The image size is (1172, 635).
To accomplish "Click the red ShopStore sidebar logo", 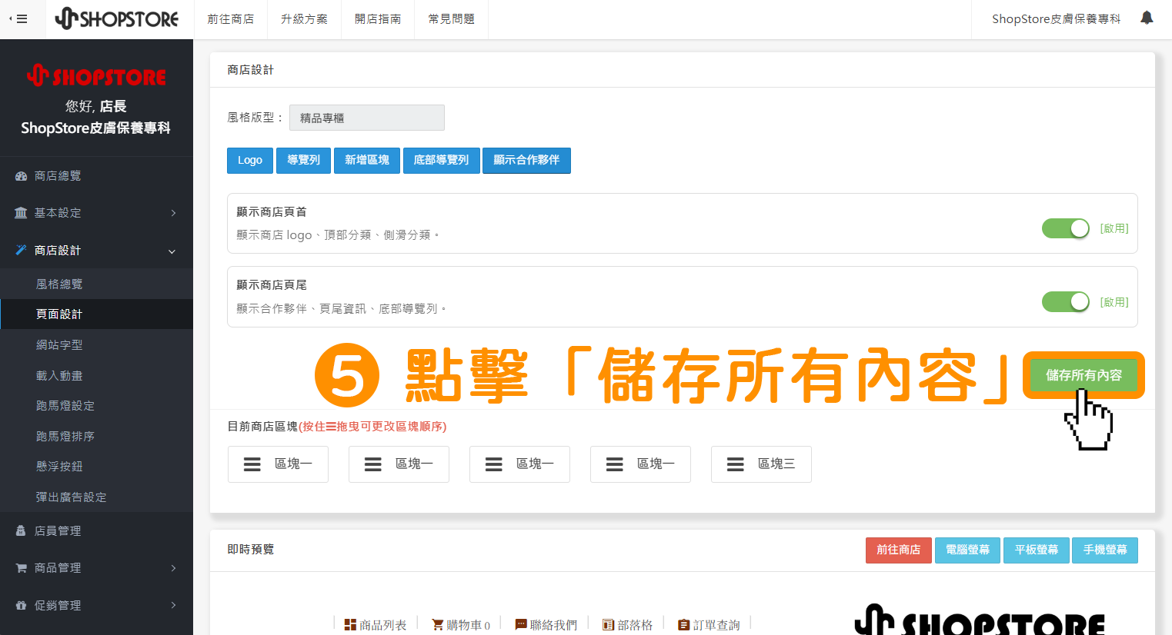I will point(96,76).
